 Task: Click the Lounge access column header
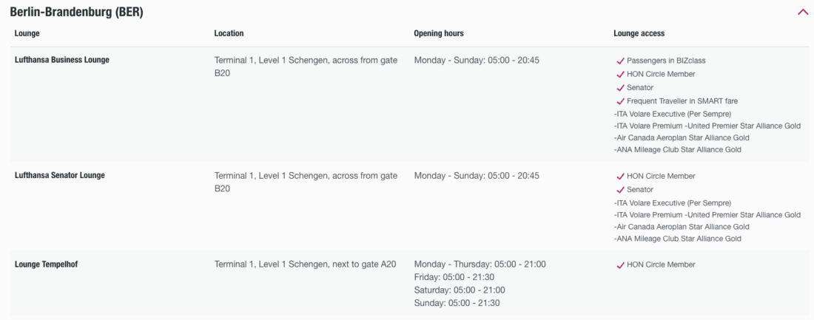click(639, 33)
